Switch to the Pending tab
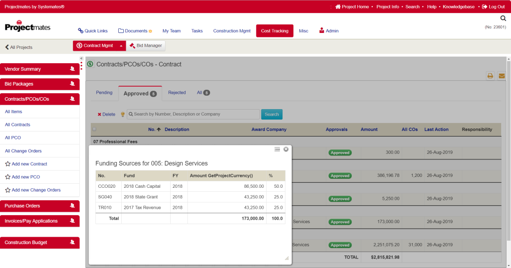Image resolution: width=511 pixels, height=268 pixels. click(x=104, y=93)
